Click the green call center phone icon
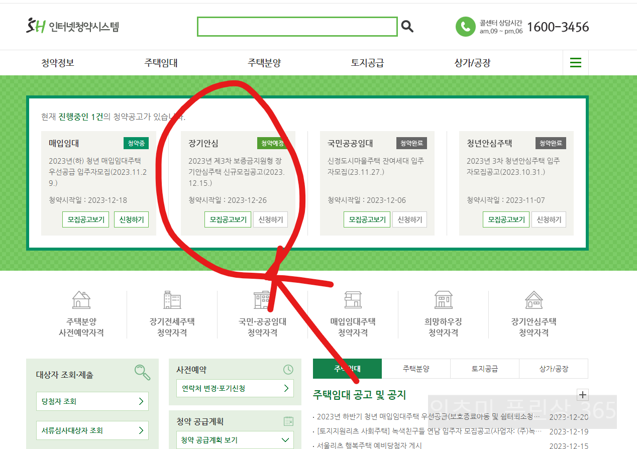The width and height of the screenshot is (637, 449). pos(465,26)
